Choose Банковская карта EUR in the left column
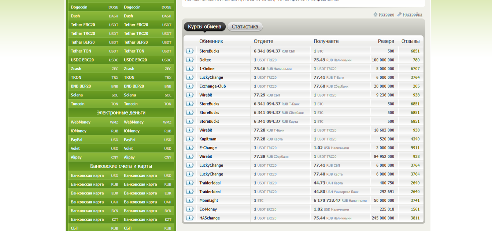The image size is (492, 231). coord(95,193)
